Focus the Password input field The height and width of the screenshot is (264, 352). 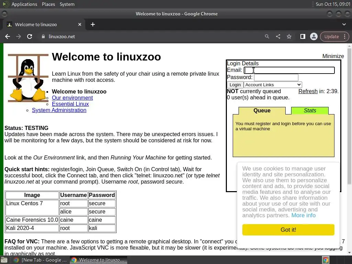click(276, 77)
